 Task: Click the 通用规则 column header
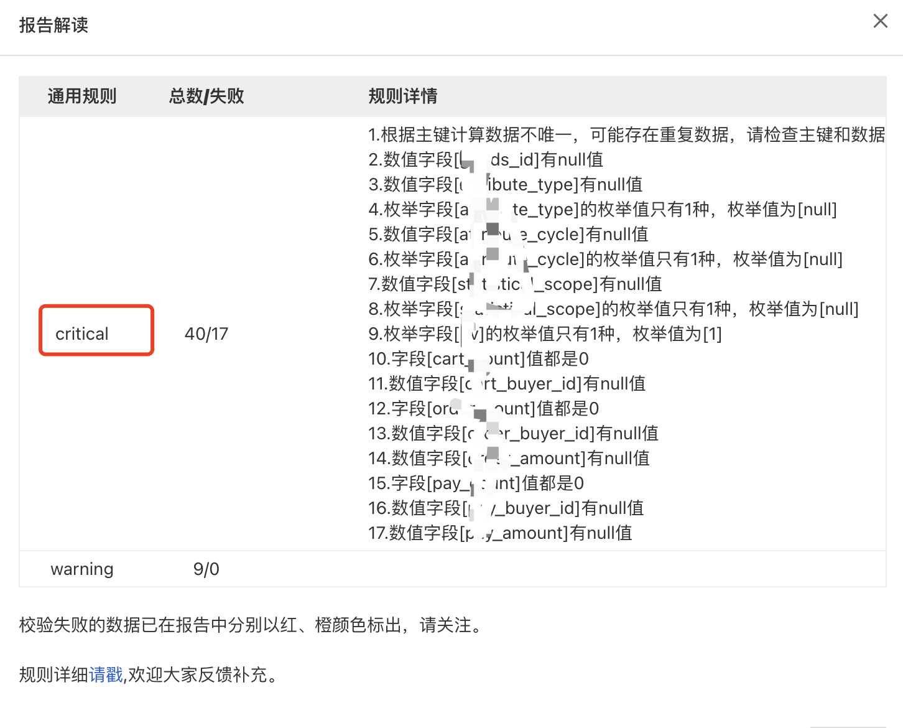pos(82,96)
